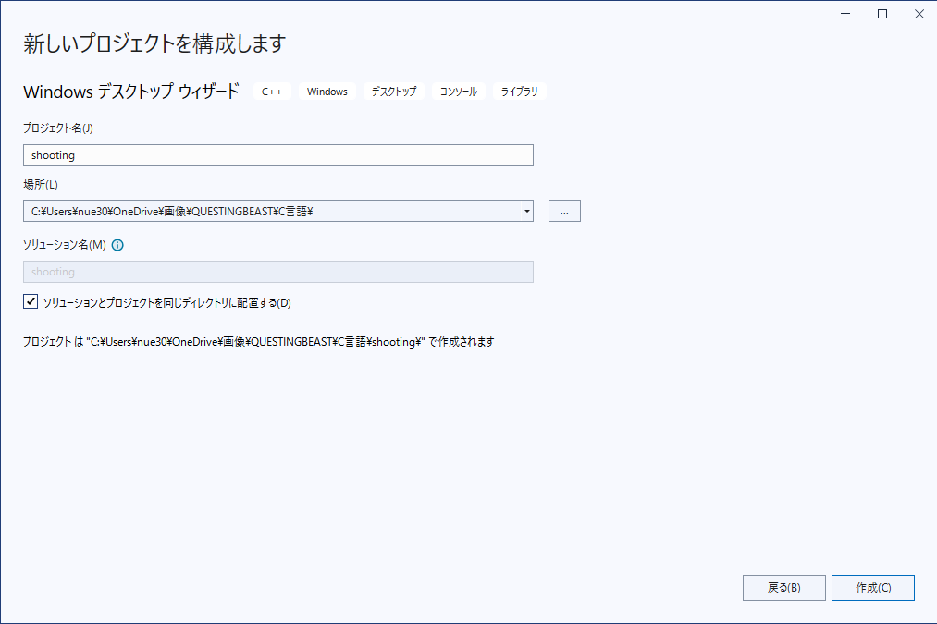Focus the プロジェクト名 field showing shooting

(277, 154)
